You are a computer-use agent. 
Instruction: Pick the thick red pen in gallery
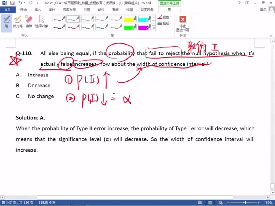tap(73, 27)
